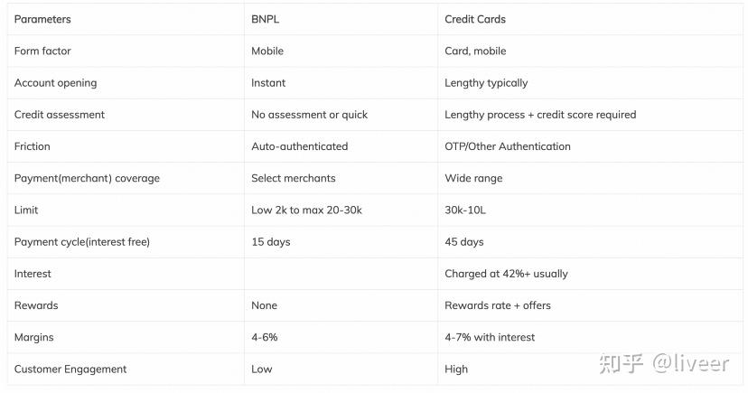
Task: Click the "Instant" account opening cell
Action: 268,83
